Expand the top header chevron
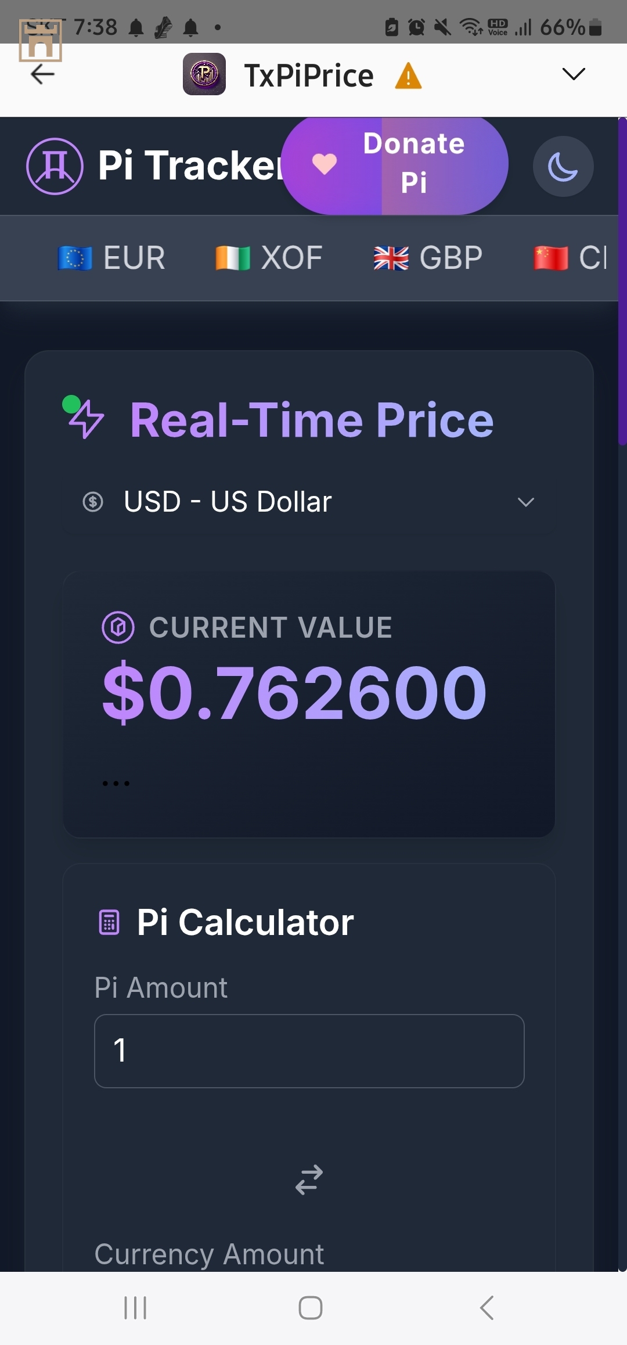 tap(574, 74)
